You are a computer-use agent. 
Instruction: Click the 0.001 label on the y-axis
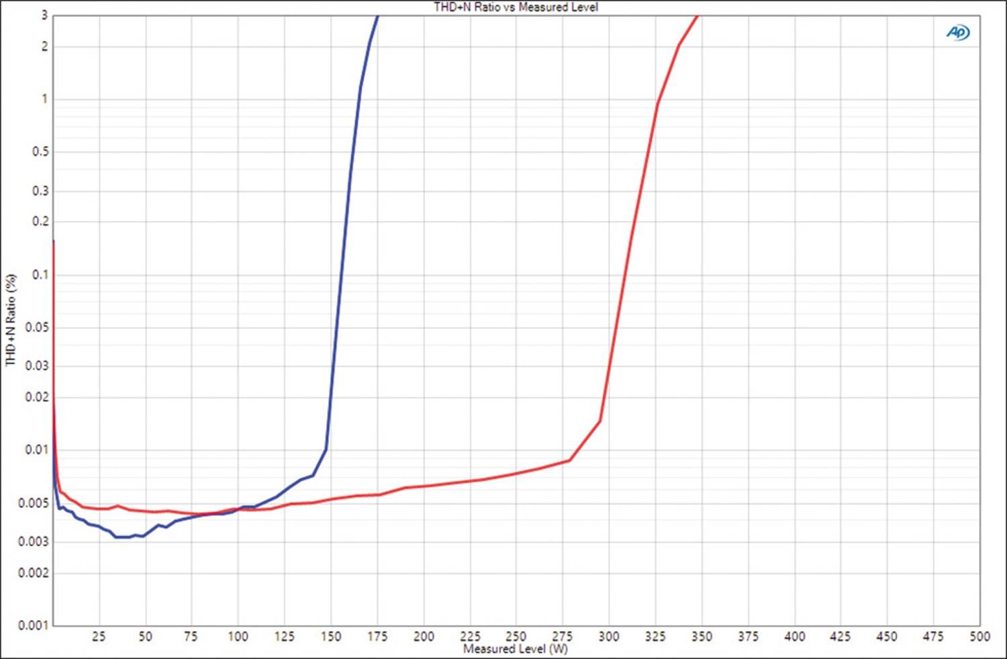point(34,625)
